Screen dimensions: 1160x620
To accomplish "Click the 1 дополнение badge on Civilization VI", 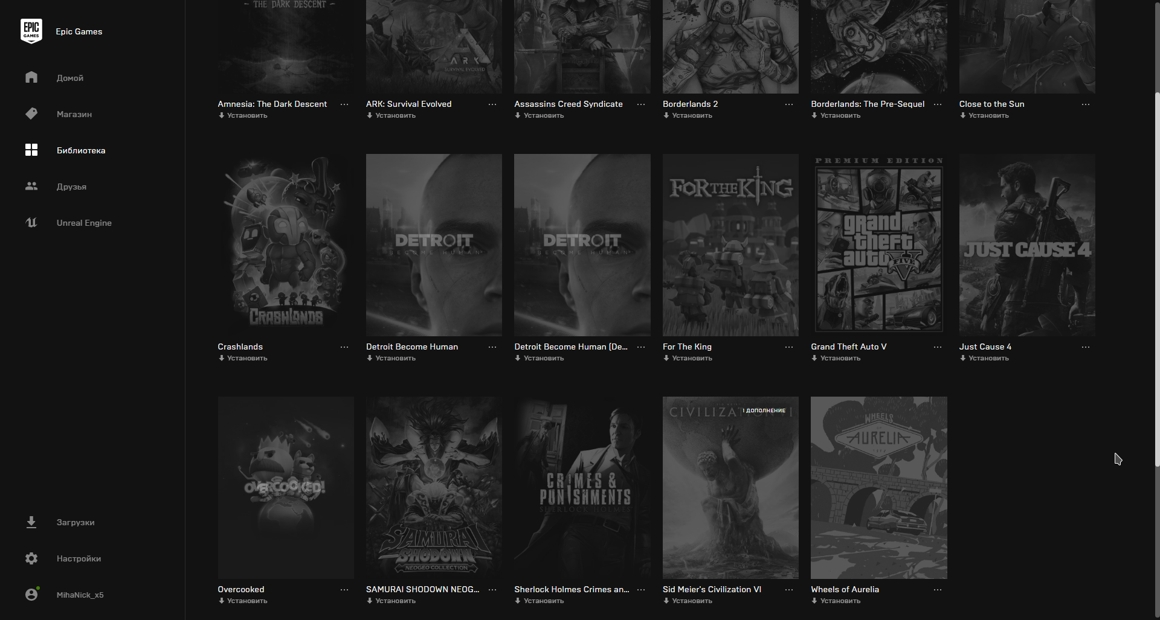I will [764, 411].
